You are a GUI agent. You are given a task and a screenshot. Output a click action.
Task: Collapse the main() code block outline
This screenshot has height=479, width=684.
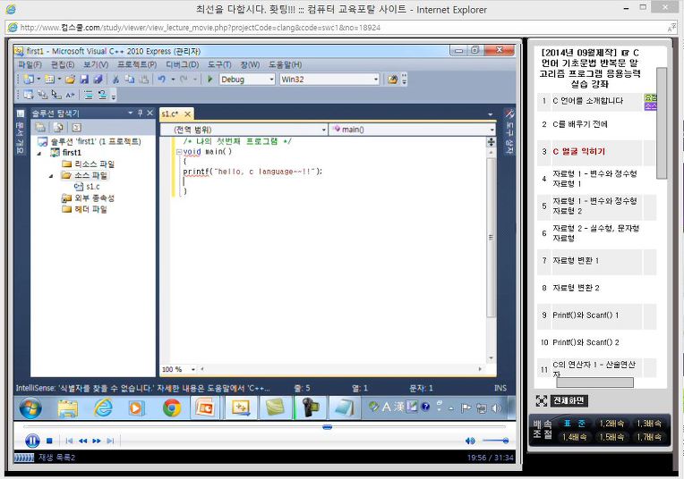coord(179,152)
